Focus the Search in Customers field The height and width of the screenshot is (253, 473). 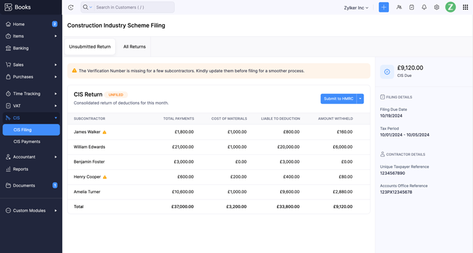134,7
